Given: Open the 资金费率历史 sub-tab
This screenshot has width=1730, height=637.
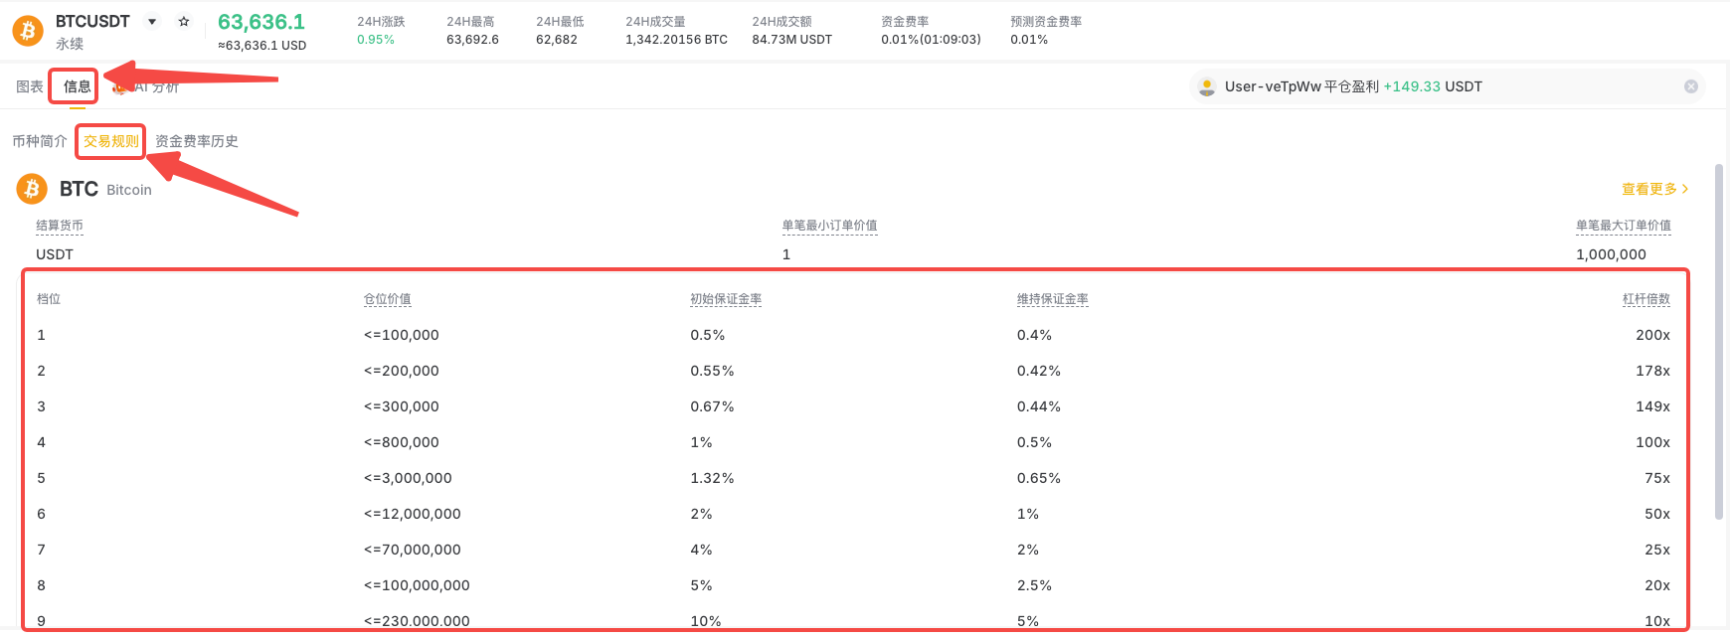Looking at the screenshot, I should coord(197,141).
